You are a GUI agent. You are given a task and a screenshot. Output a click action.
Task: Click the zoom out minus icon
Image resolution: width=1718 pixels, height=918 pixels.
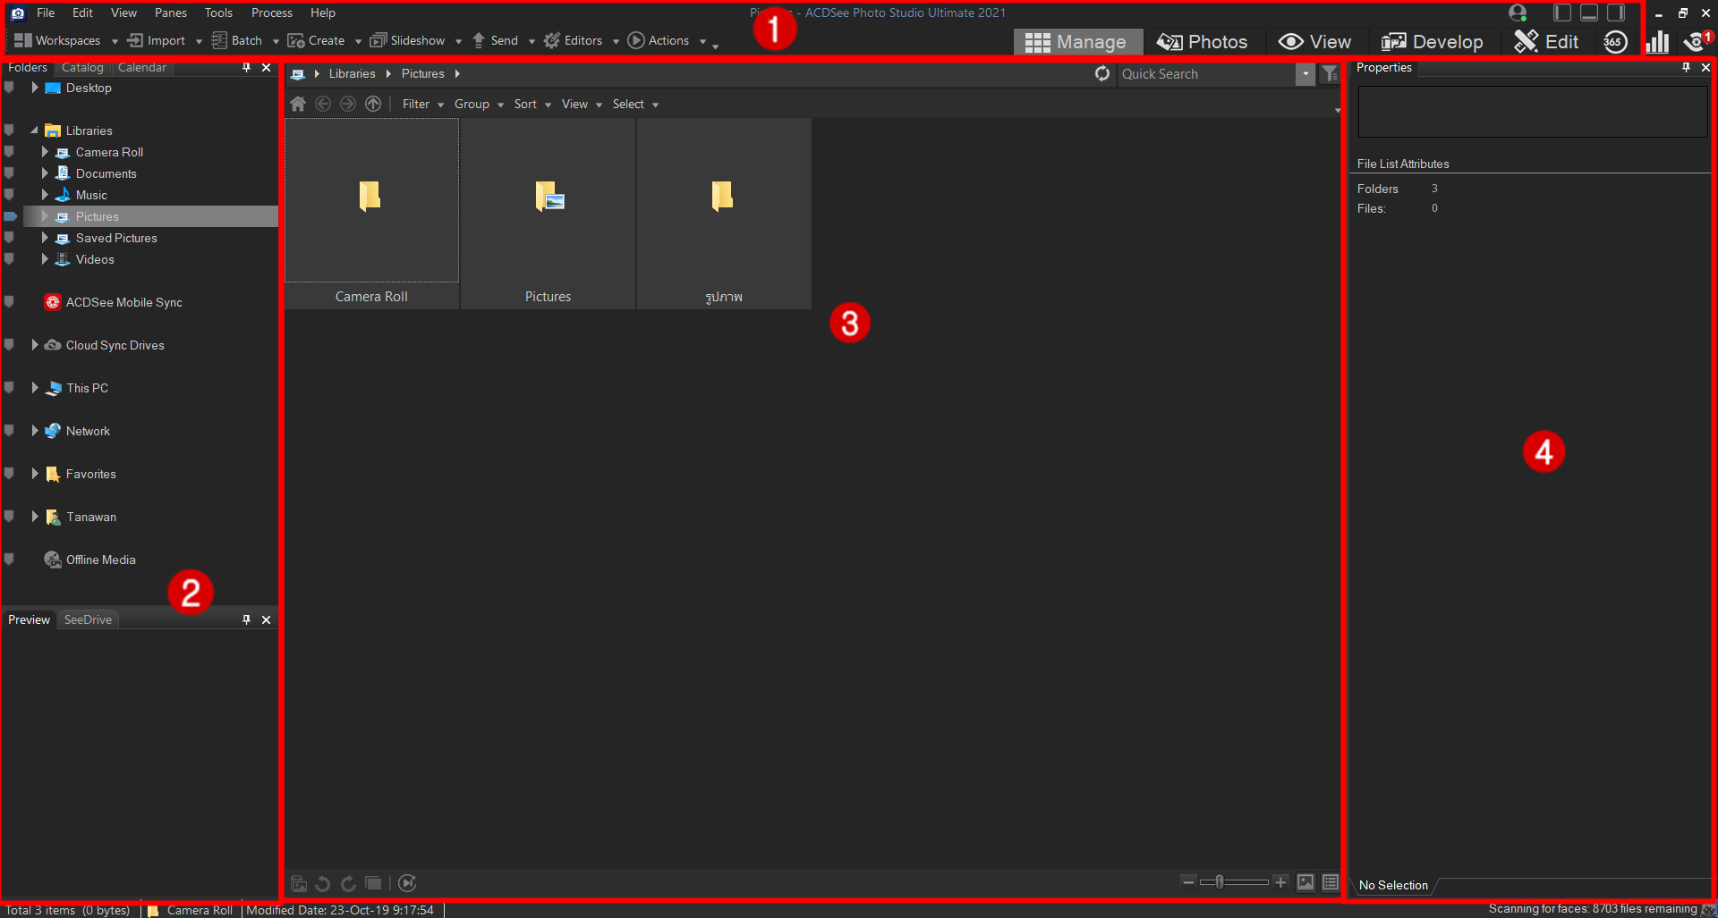[x=1188, y=882]
